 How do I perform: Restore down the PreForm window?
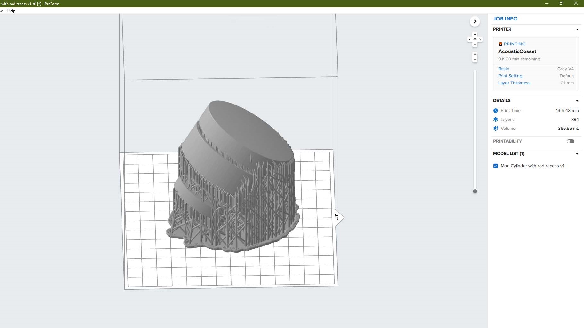[x=561, y=3]
